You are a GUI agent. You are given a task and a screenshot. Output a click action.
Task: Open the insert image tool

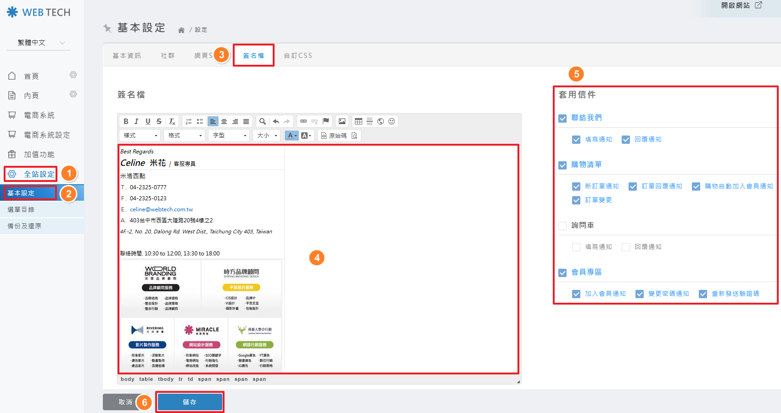(342, 121)
